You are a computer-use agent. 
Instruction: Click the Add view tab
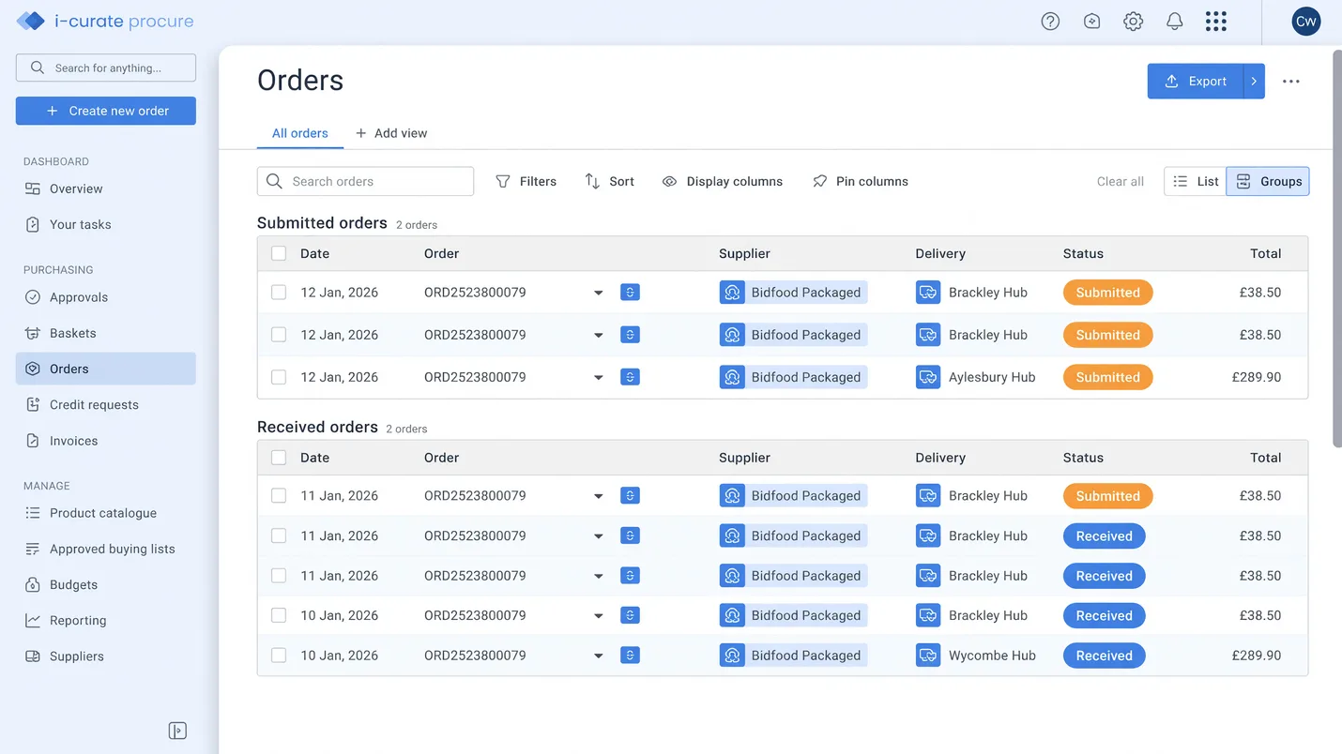pyautogui.click(x=391, y=133)
